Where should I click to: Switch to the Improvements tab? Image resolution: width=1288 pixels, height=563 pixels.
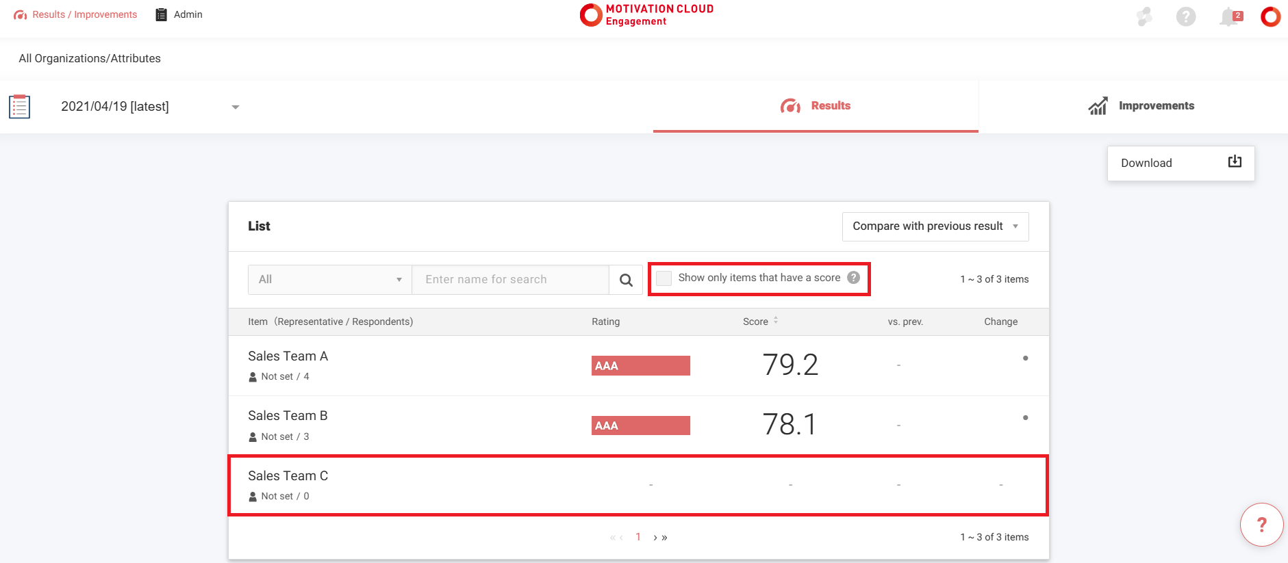[1141, 106]
